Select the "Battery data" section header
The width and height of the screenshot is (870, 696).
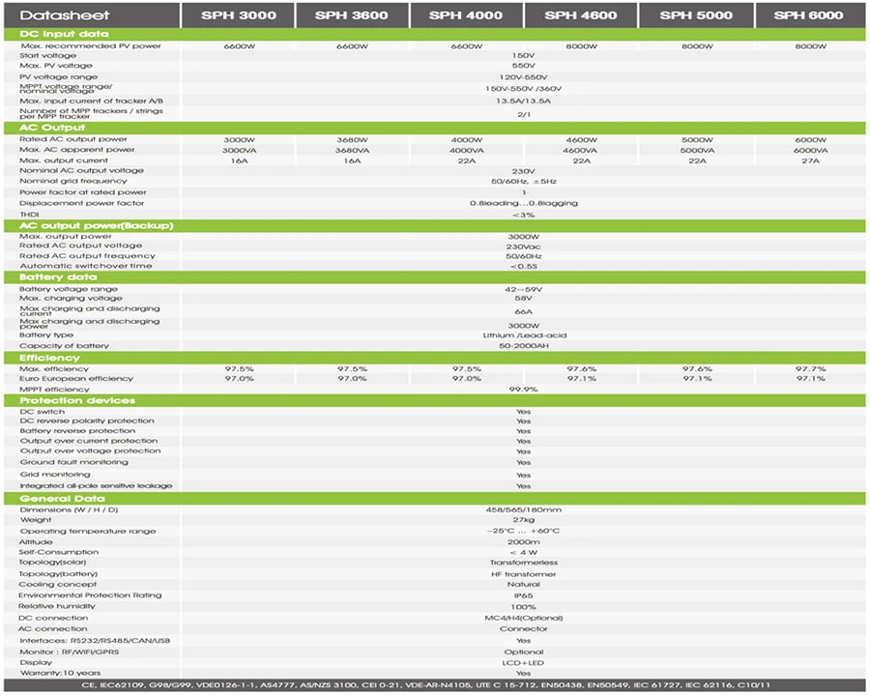[x=434, y=277]
